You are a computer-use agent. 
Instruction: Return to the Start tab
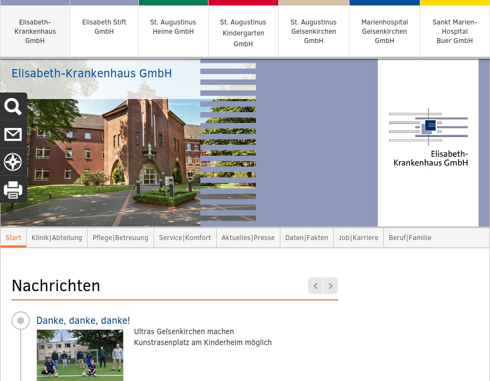13,237
